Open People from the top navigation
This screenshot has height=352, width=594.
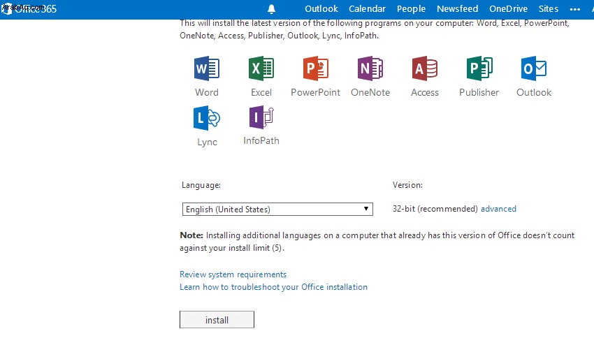pos(411,8)
